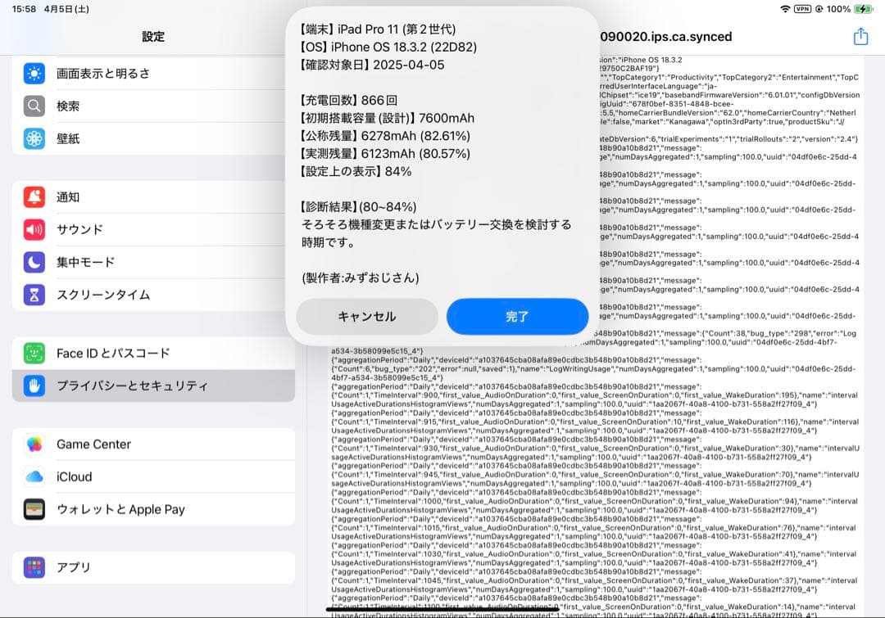Click the 通知 bell icon
The height and width of the screenshot is (618, 885).
33,196
